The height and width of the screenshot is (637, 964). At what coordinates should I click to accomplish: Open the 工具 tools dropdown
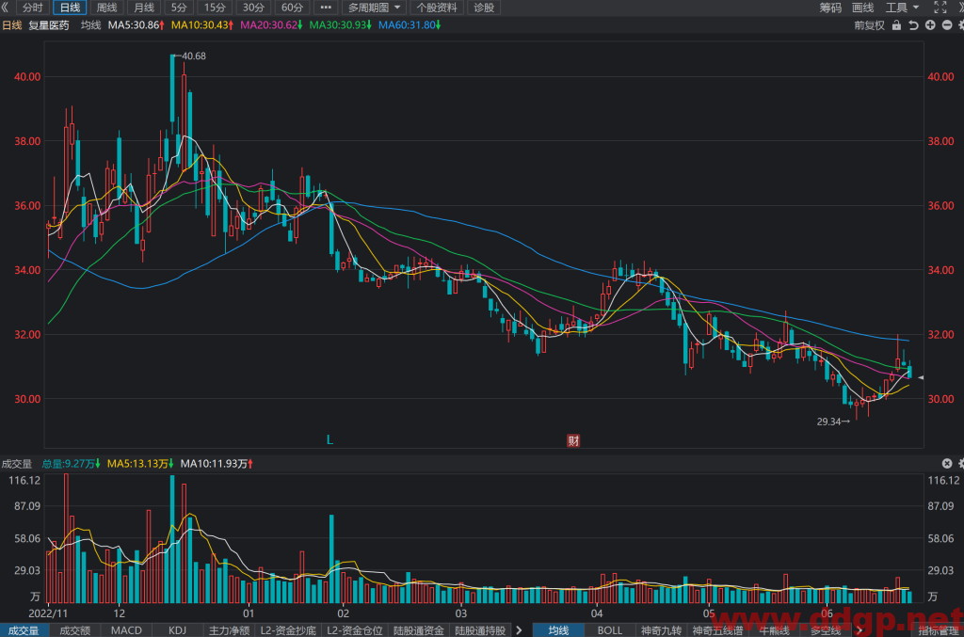[x=902, y=8]
